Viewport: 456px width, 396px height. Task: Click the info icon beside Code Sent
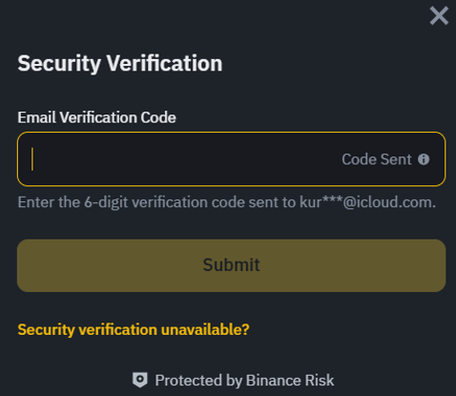pyautogui.click(x=424, y=159)
